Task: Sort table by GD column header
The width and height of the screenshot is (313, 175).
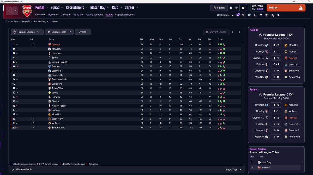Action: point(200,39)
